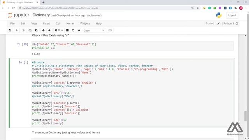Viewport: 249px width, 140px height.
Task: Click the scrollbar up arrow
Action: 245,35
